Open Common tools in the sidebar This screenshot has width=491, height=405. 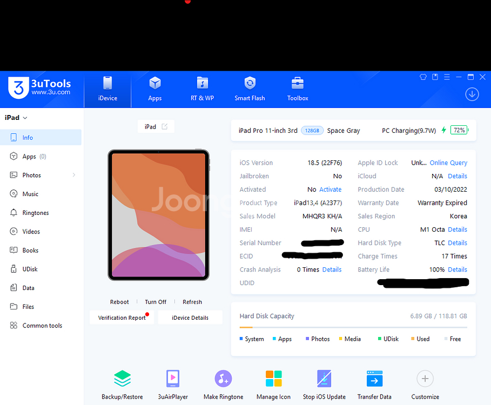pos(41,325)
